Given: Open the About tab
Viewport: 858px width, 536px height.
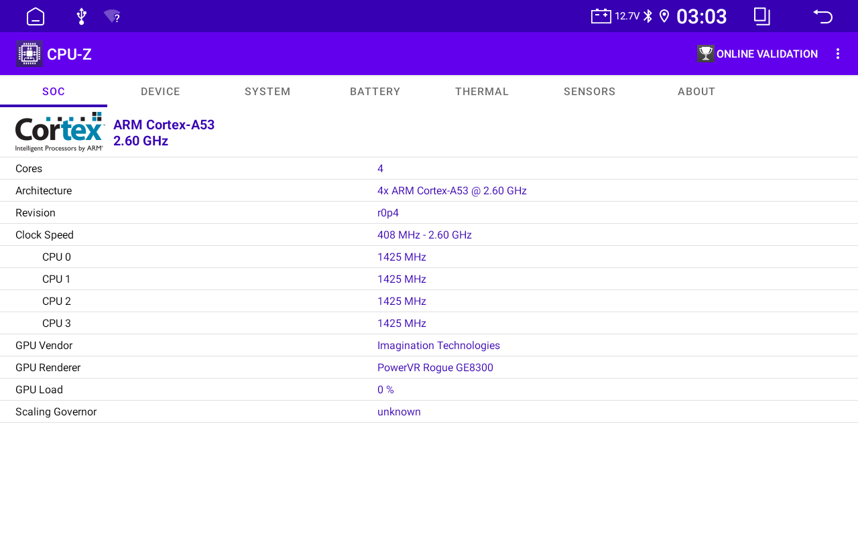Looking at the screenshot, I should [696, 92].
